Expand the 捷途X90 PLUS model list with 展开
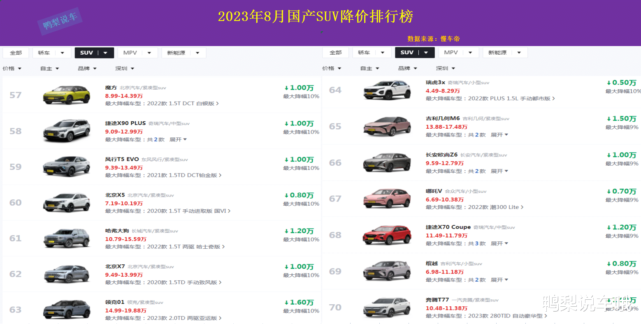Viewport: 641px width, 324px height. pyautogui.click(x=178, y=139)
